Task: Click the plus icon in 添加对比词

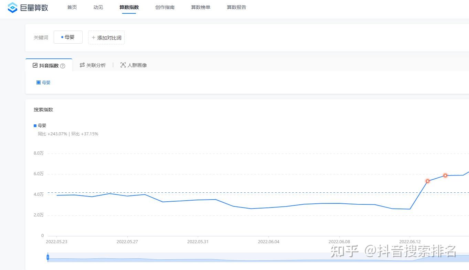Action: pos(93,37)
